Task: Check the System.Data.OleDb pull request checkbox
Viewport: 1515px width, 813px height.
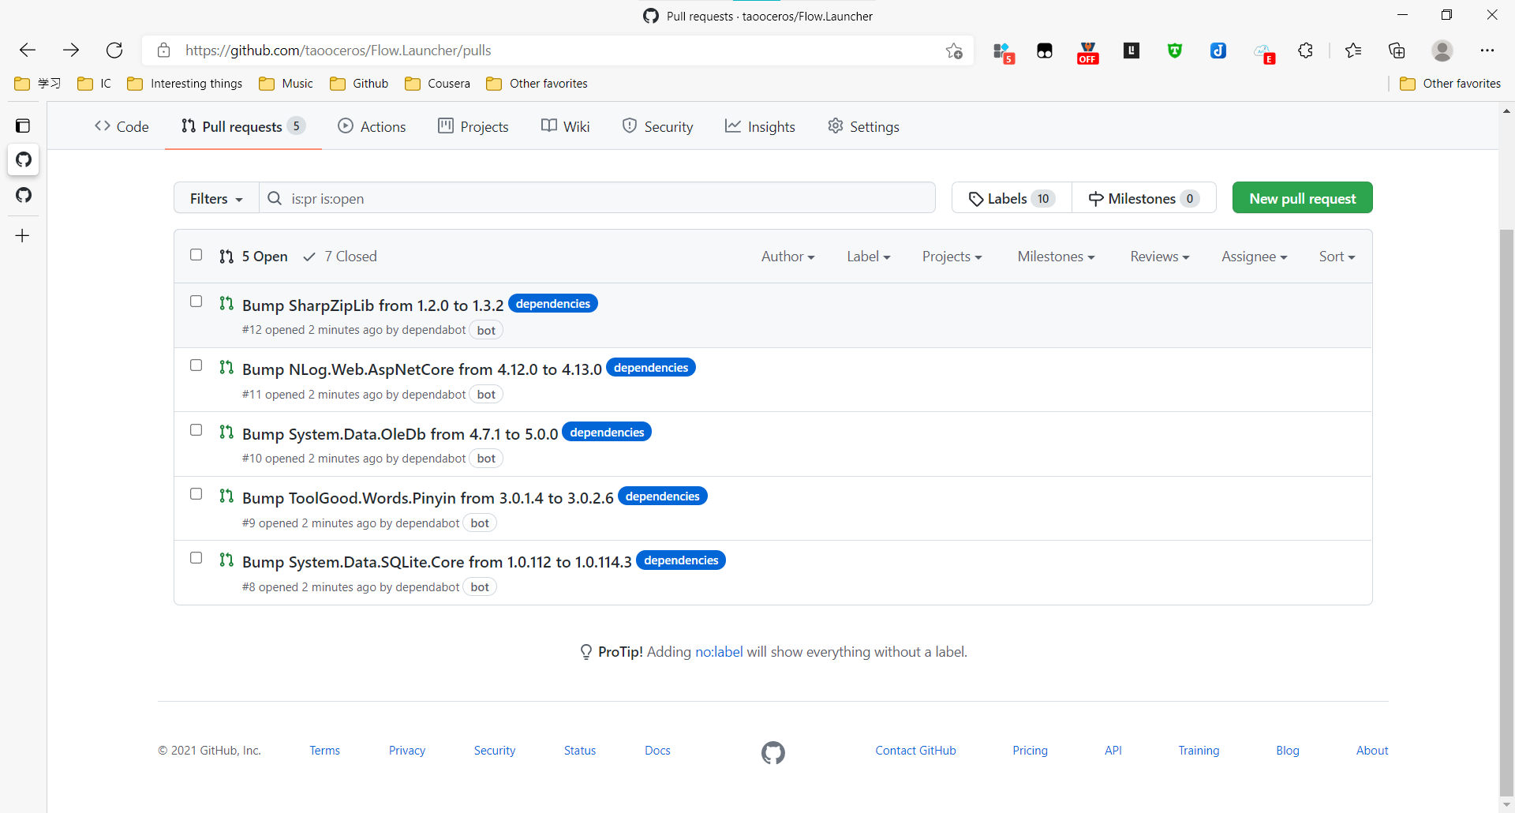Action: click(196, 430)
